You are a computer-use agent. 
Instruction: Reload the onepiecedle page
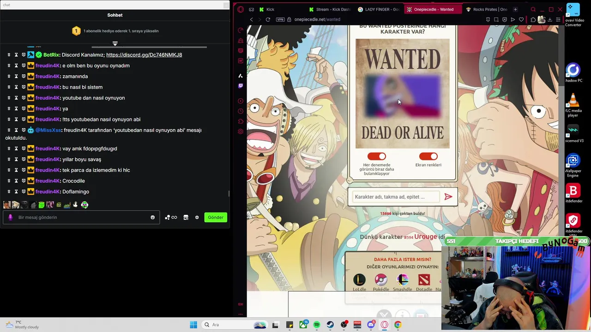268,19
